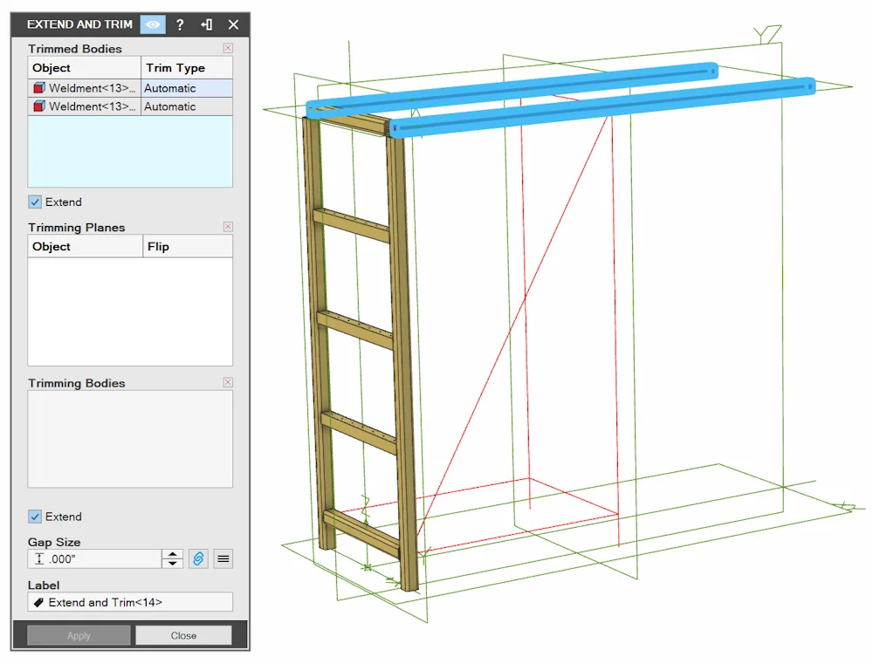Toggle the preview eye icon in title bar

pos(153,24)
